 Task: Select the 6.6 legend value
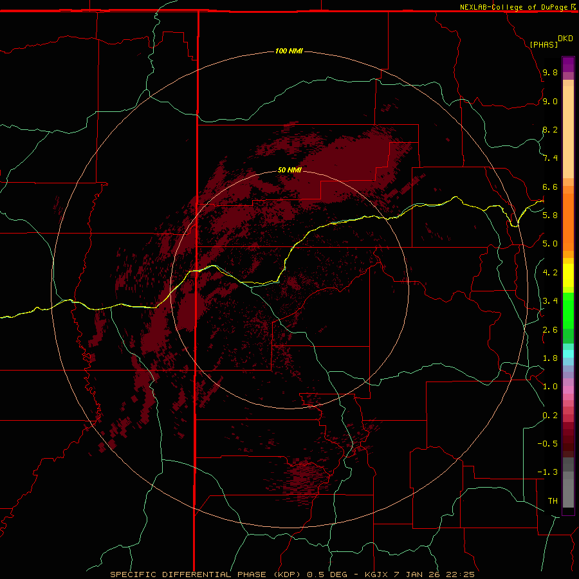pyautogui.click(x=550, y=187)
